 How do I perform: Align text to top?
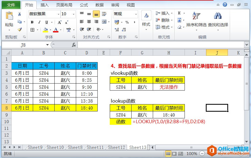click(x=82, y=14)
